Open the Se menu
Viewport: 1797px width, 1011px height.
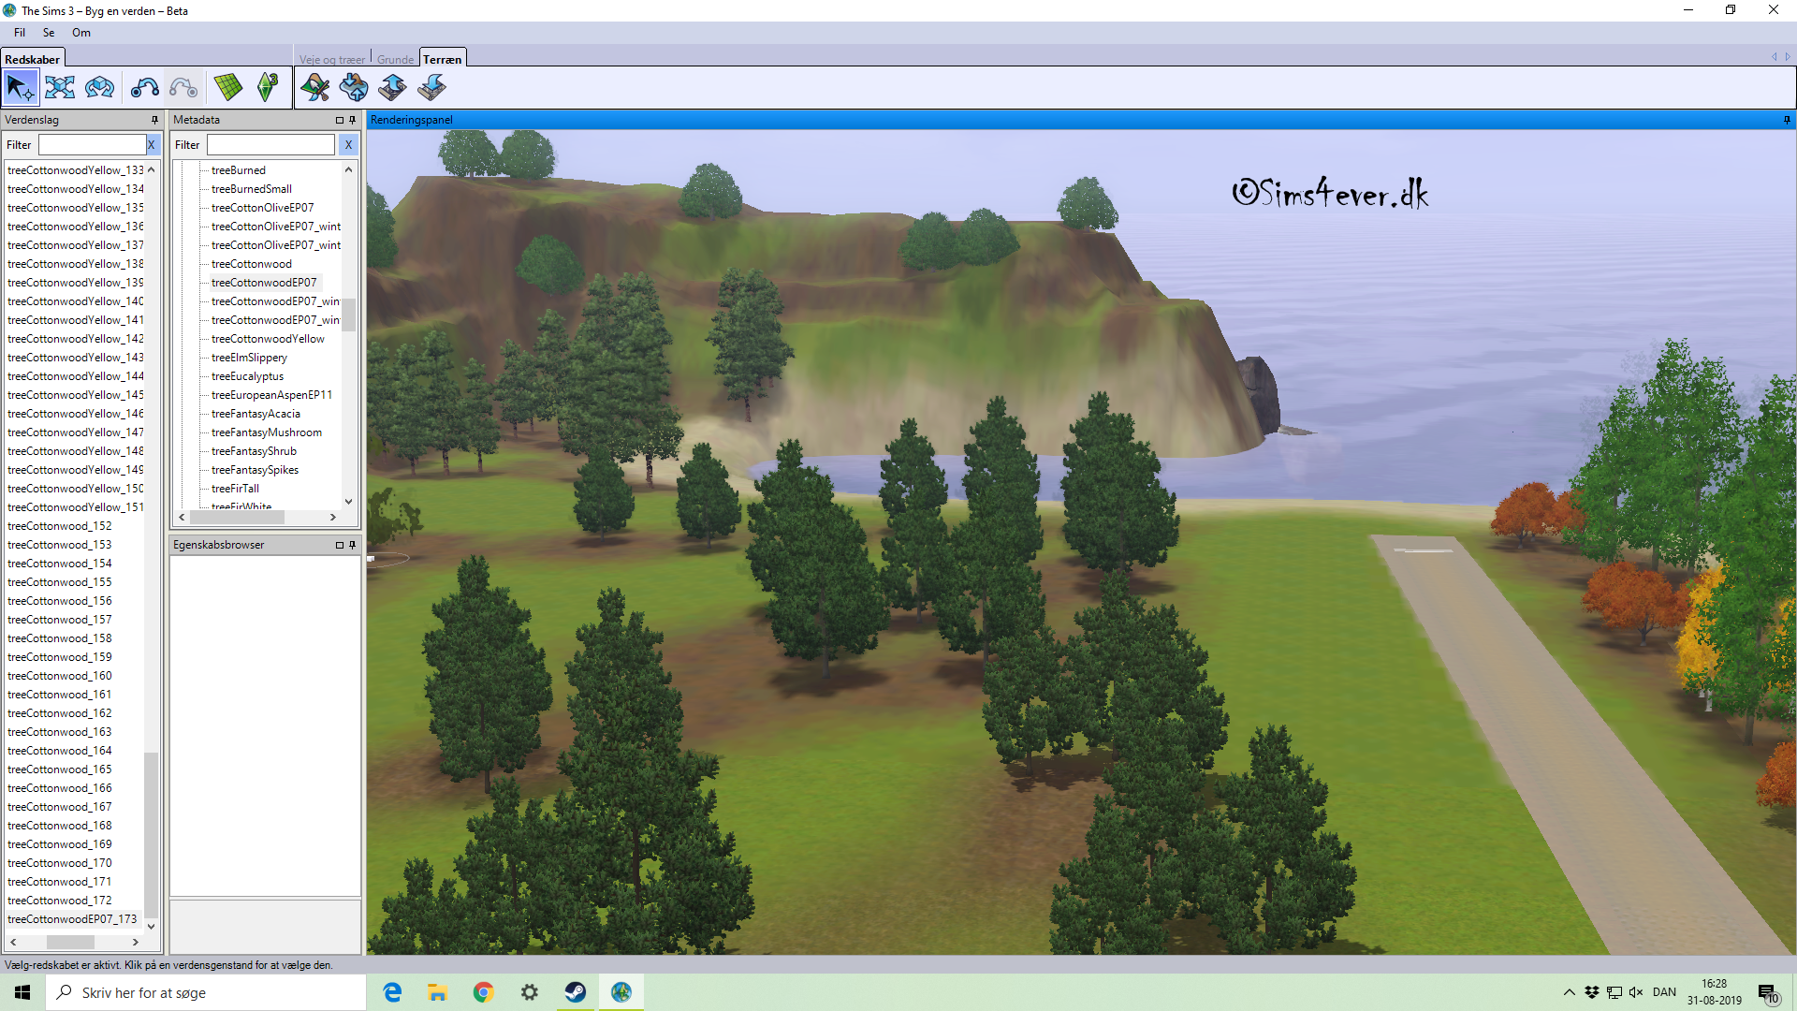[x=49, y=33]
